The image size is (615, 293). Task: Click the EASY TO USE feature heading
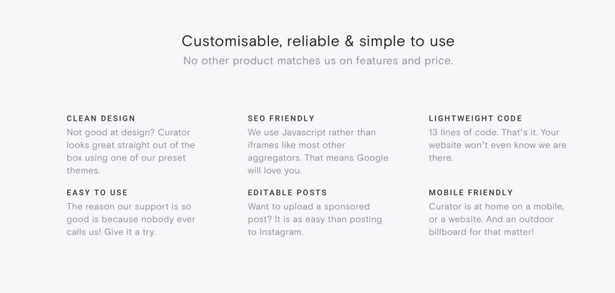97,193
